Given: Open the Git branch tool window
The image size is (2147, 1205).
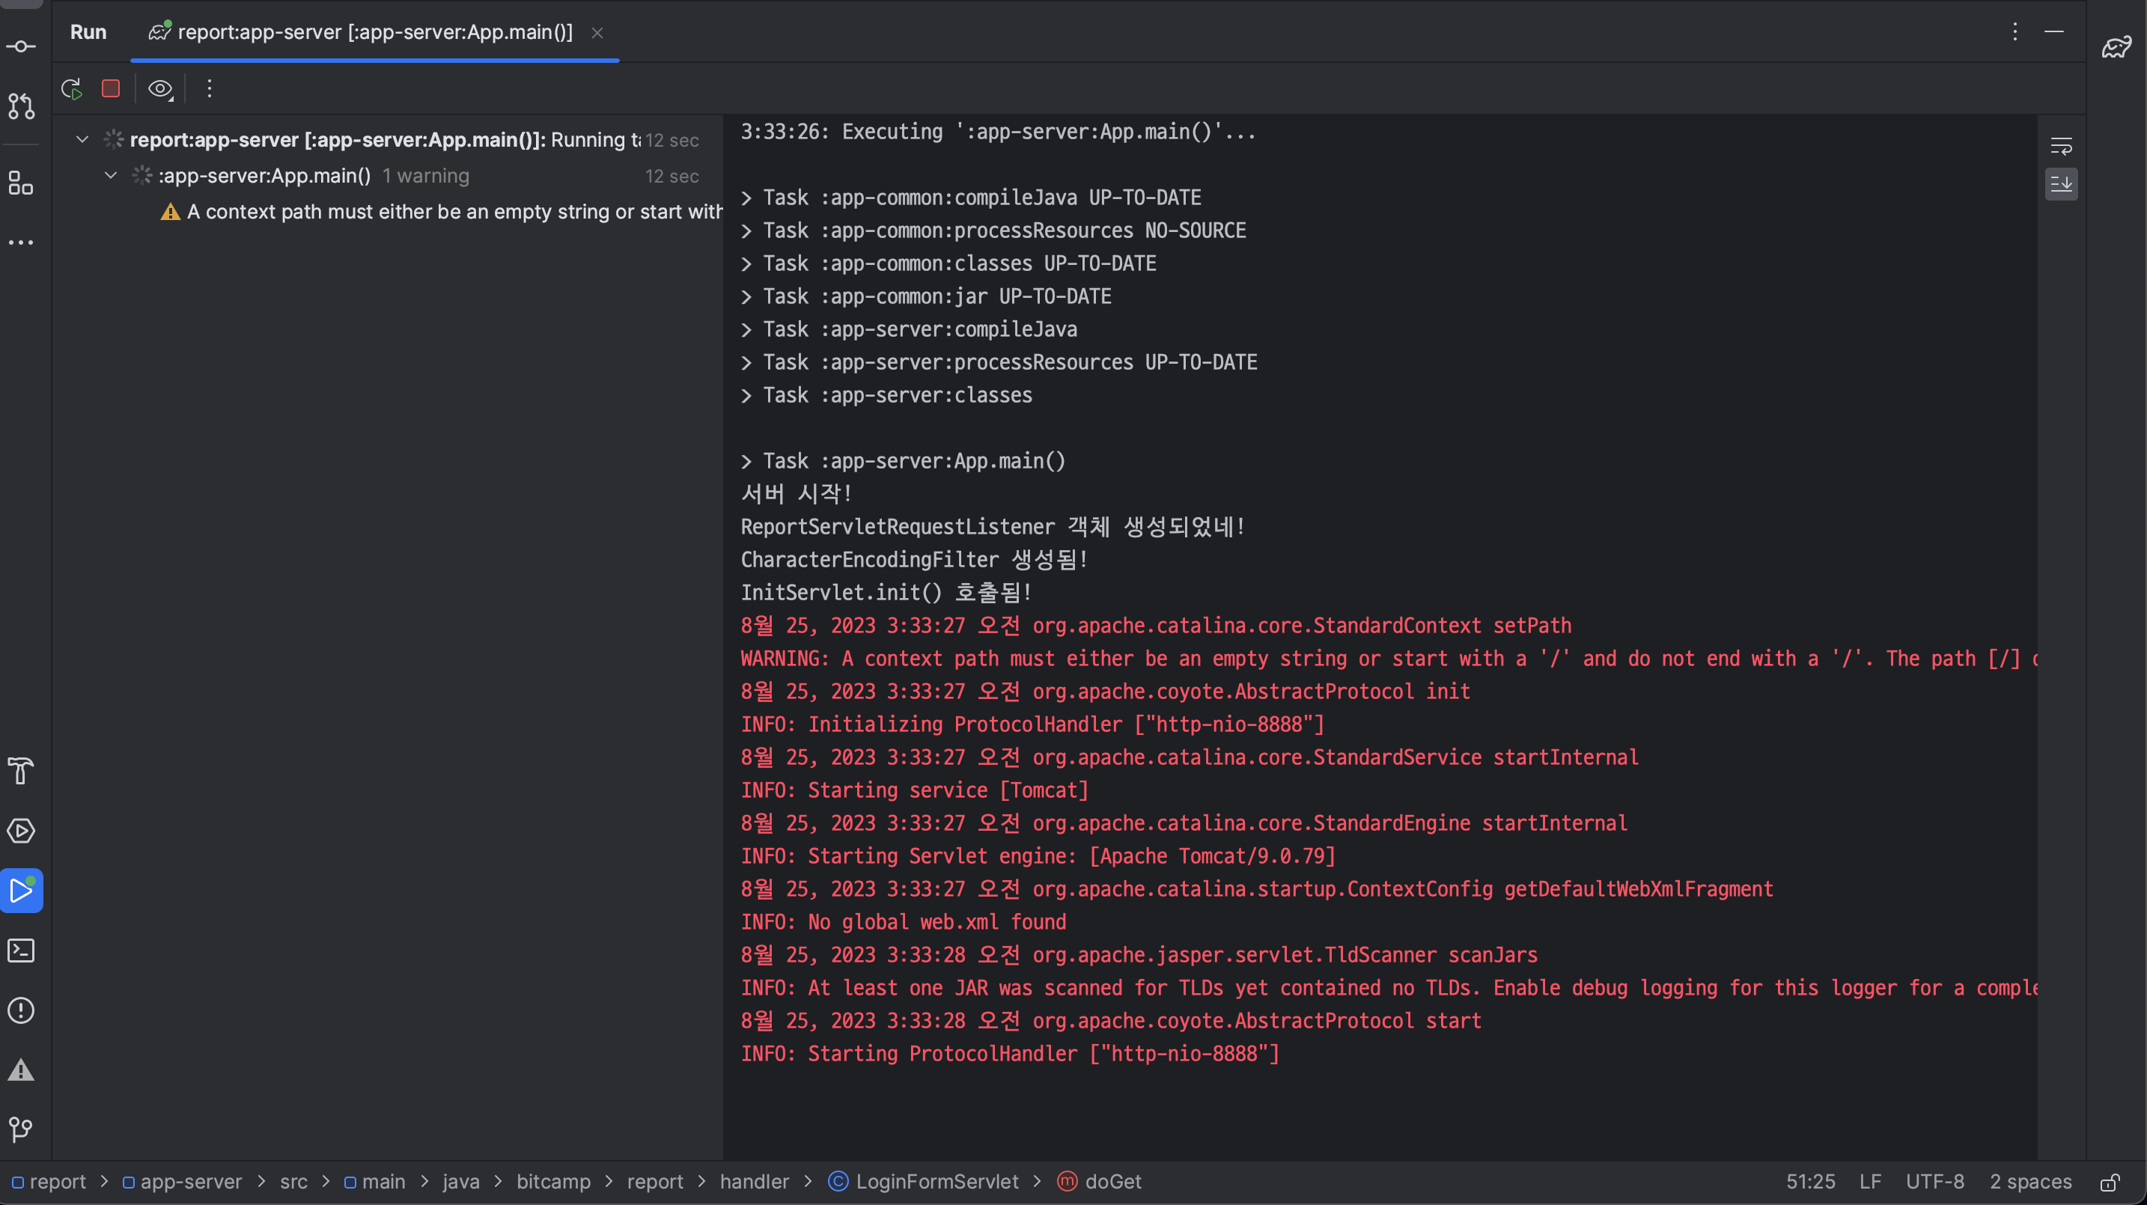Looking at the screenshot, I should 21,1130.
